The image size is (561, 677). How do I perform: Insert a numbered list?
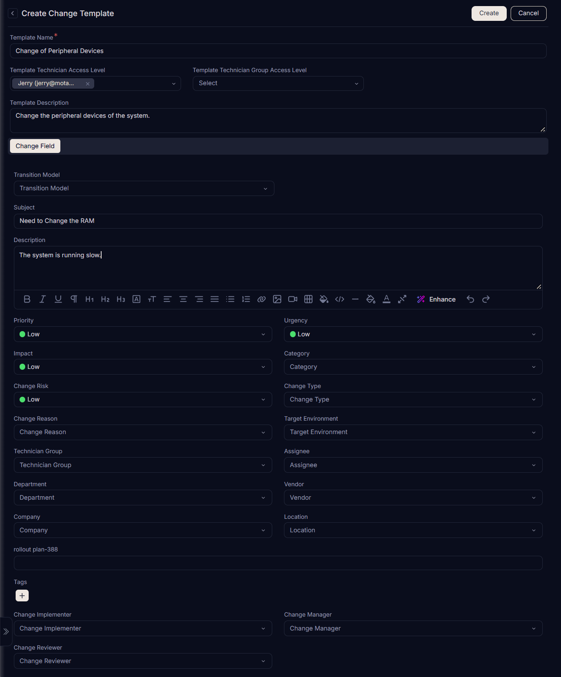coord(246,299)
